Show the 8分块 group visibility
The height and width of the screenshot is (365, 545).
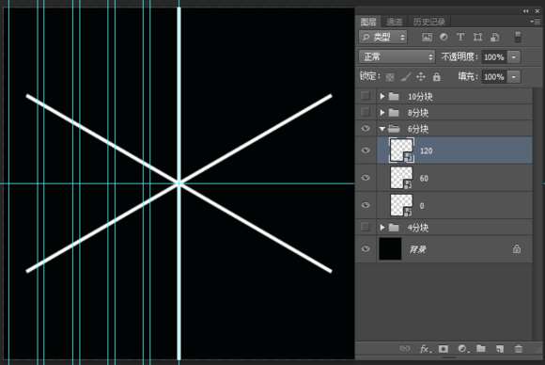click(x=365, y=112)
